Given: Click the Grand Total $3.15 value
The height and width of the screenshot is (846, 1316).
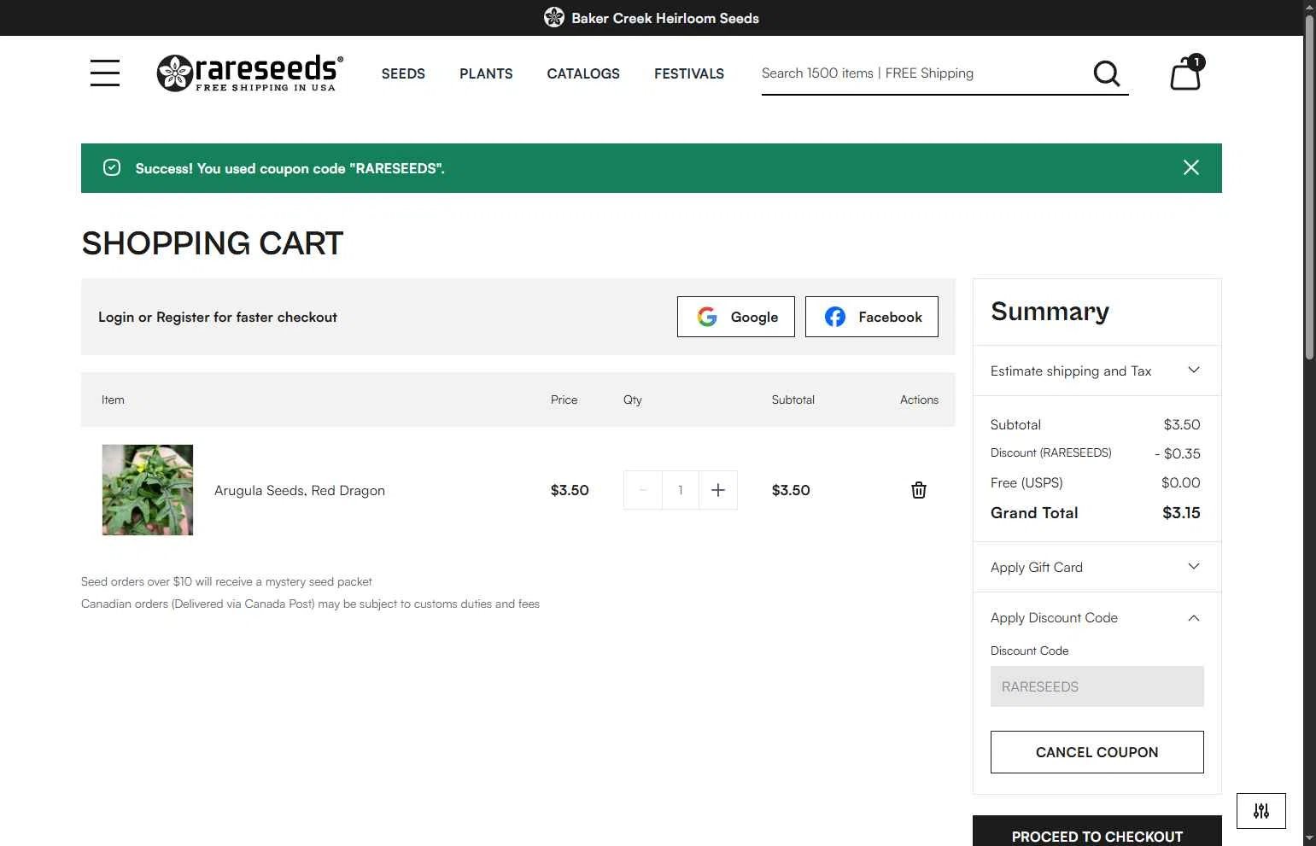Looking at the screenshot, I should click(x=1181, y=512).
